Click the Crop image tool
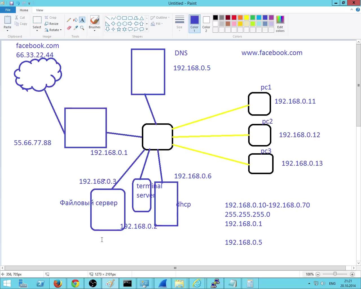This screenshot has width=361, height=289. [51, 17]
